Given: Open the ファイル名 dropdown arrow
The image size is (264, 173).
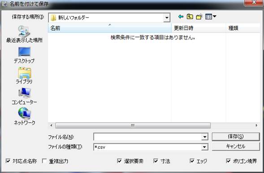Looking at the screenshot, I should click(x=205, y=137).
